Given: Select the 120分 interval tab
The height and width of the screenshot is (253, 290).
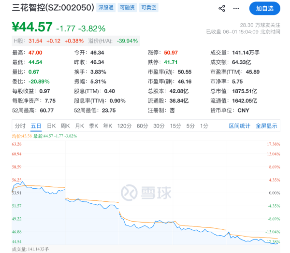Looking at the screenshot, I should [x=124, y=126].
